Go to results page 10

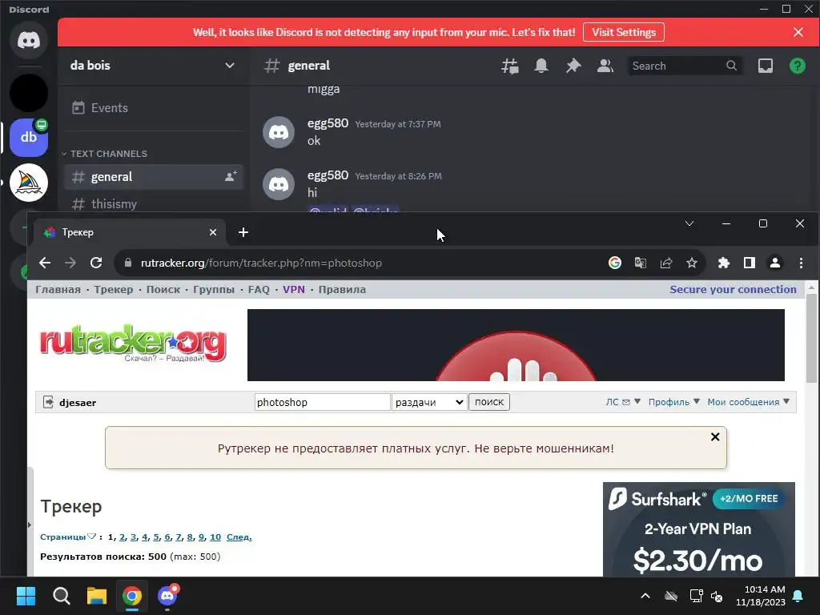215,537
